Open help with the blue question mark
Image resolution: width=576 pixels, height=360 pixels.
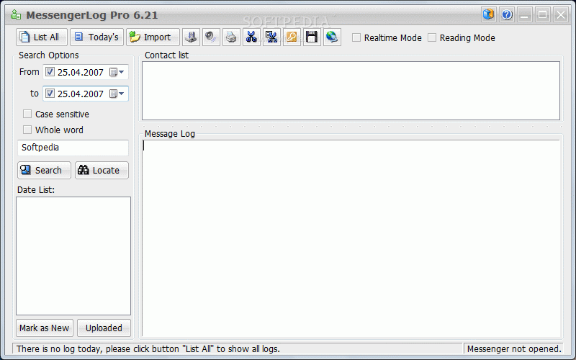507,14
